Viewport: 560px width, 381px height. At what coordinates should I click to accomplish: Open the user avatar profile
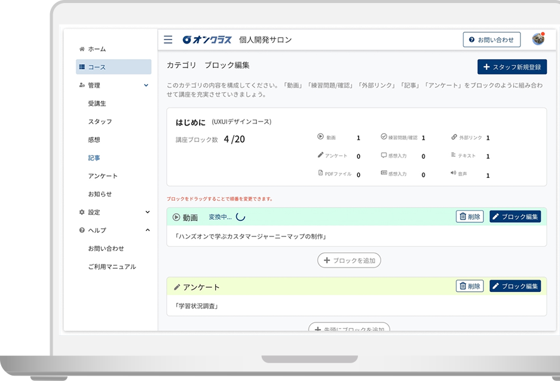[x=538, y=39]
